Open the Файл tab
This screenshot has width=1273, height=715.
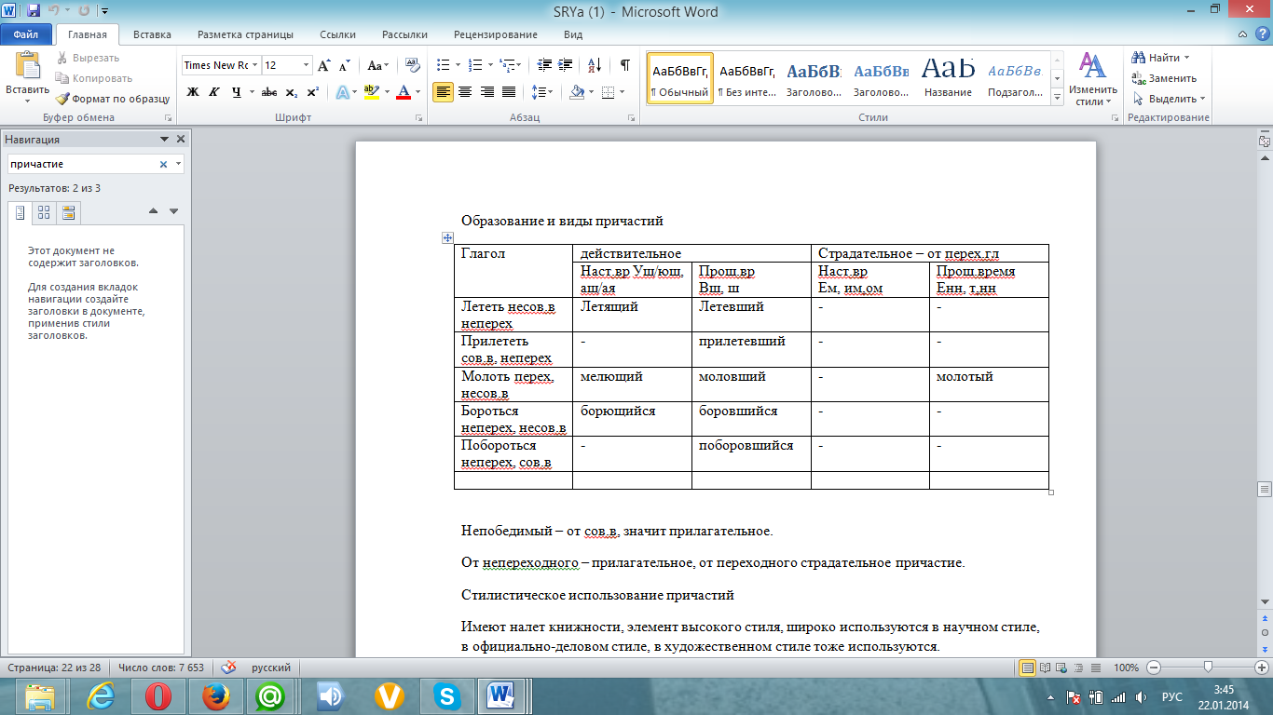[26, 34]
